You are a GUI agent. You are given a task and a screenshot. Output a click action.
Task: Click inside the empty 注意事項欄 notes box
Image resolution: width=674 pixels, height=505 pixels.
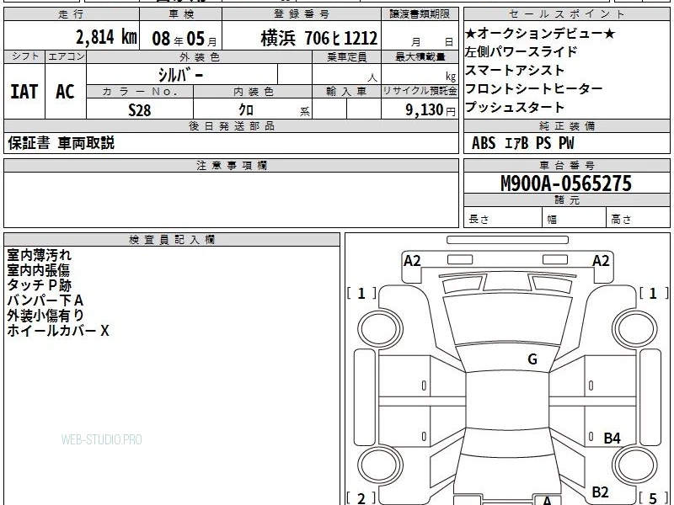(231, 199)
